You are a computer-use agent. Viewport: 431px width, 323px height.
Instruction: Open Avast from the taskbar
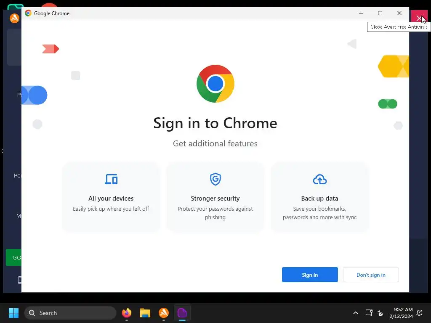coord(164,313)
